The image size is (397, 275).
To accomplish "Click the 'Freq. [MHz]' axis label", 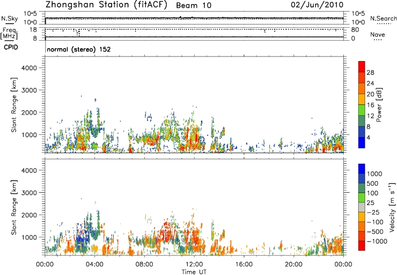I will tap(9, 33).
